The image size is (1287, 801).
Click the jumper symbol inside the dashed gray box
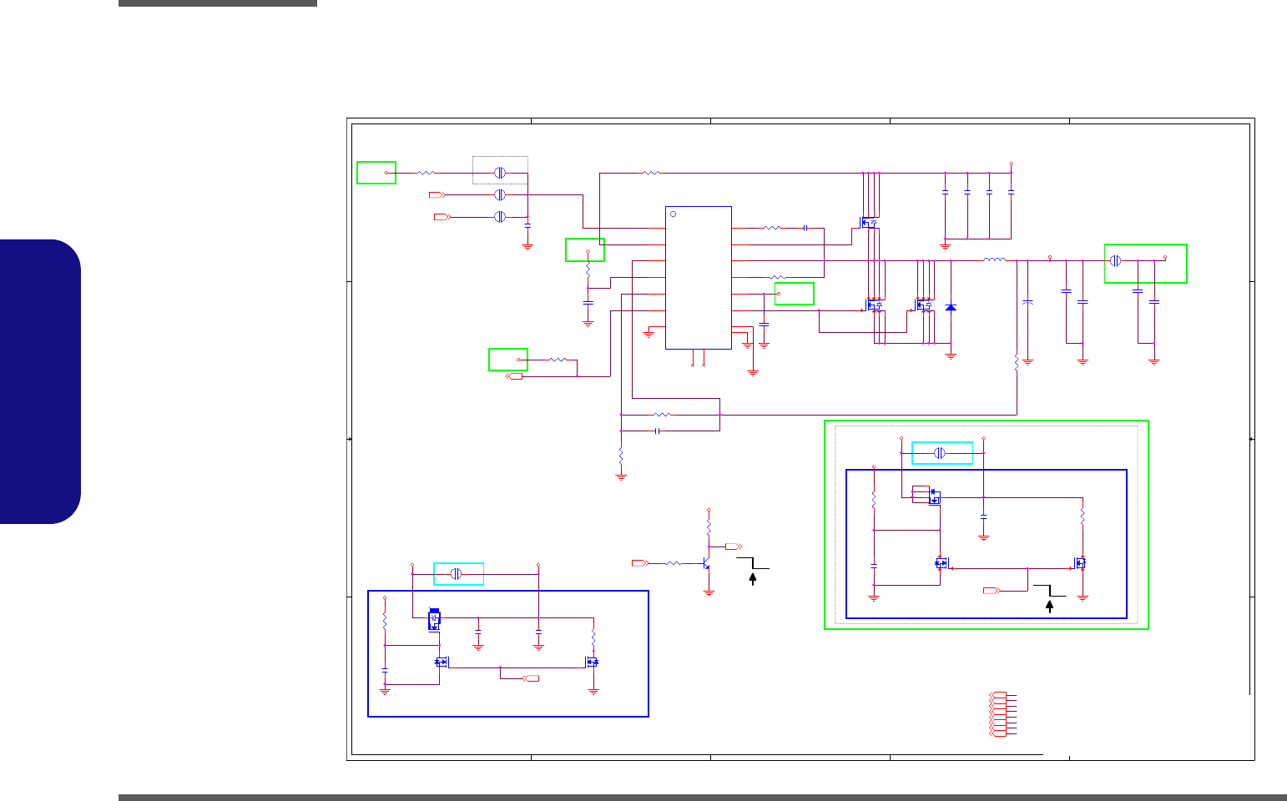tap(500, 173)
